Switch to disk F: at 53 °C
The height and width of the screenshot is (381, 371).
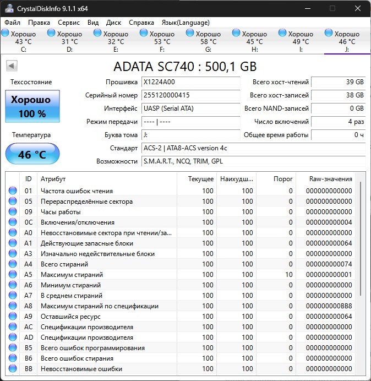162,41
